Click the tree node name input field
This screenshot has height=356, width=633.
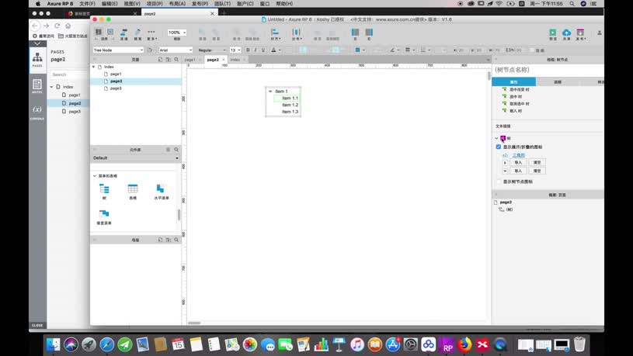coord(548,70)
